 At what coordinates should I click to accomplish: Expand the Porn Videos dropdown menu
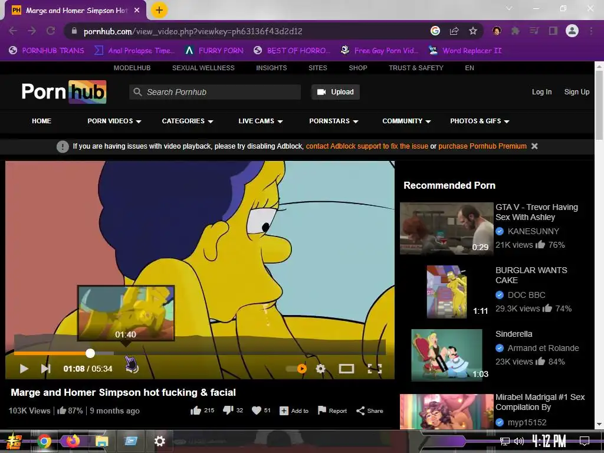coord(114,121)
